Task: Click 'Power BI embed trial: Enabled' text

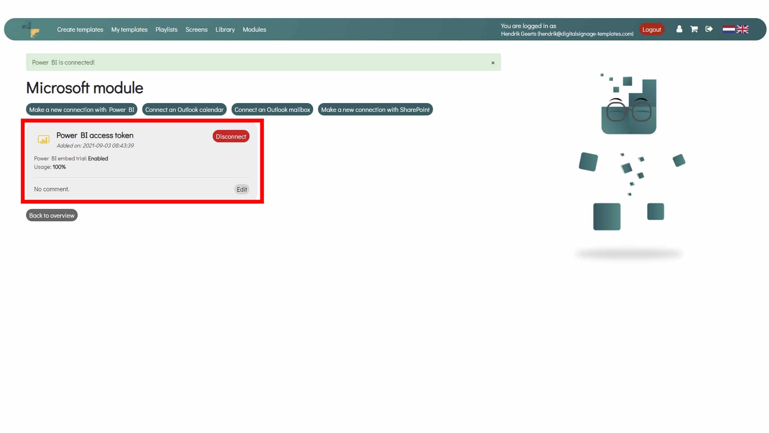Action: tap(71, 158)
